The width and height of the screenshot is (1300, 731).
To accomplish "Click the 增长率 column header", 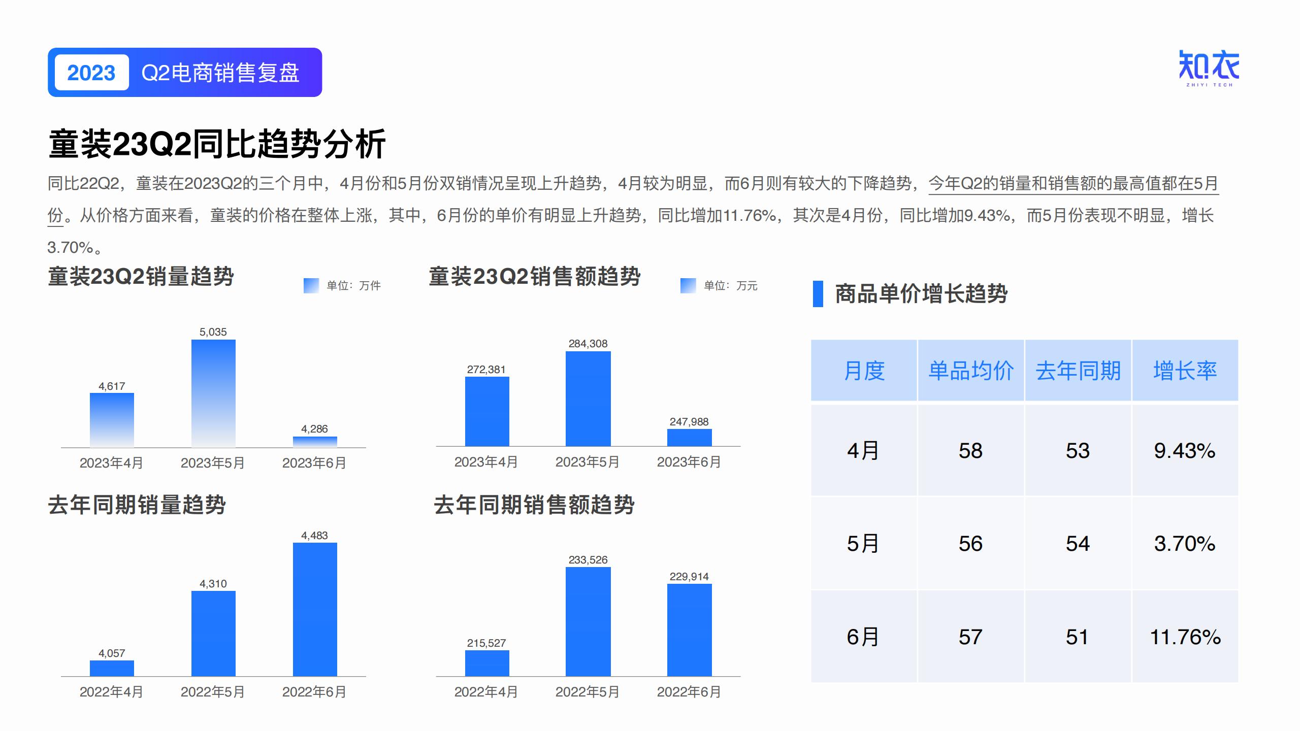I will 1185,371.
